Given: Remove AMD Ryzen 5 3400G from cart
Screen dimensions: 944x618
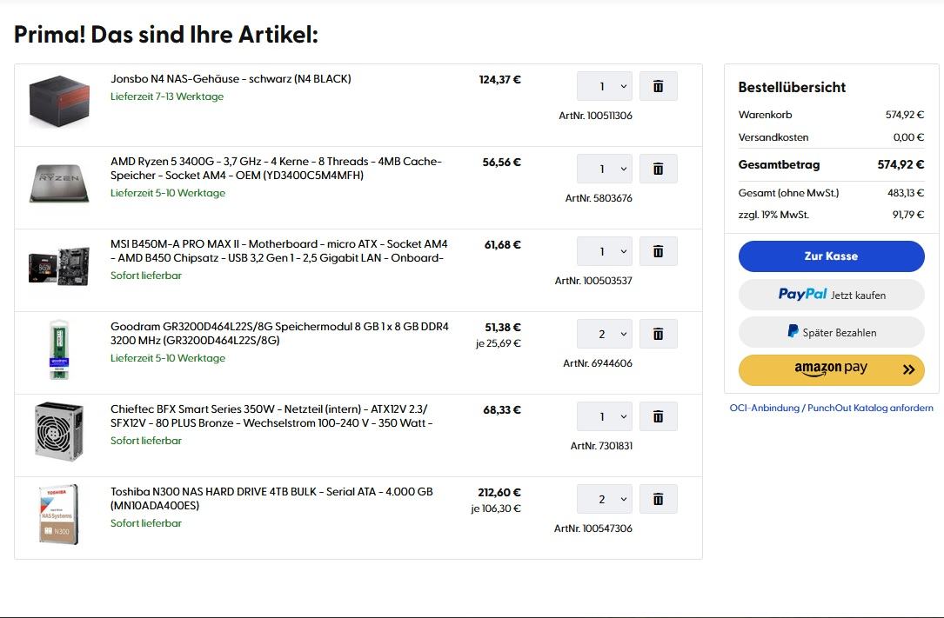Looking at the screenshot, I should pos(658,169).
